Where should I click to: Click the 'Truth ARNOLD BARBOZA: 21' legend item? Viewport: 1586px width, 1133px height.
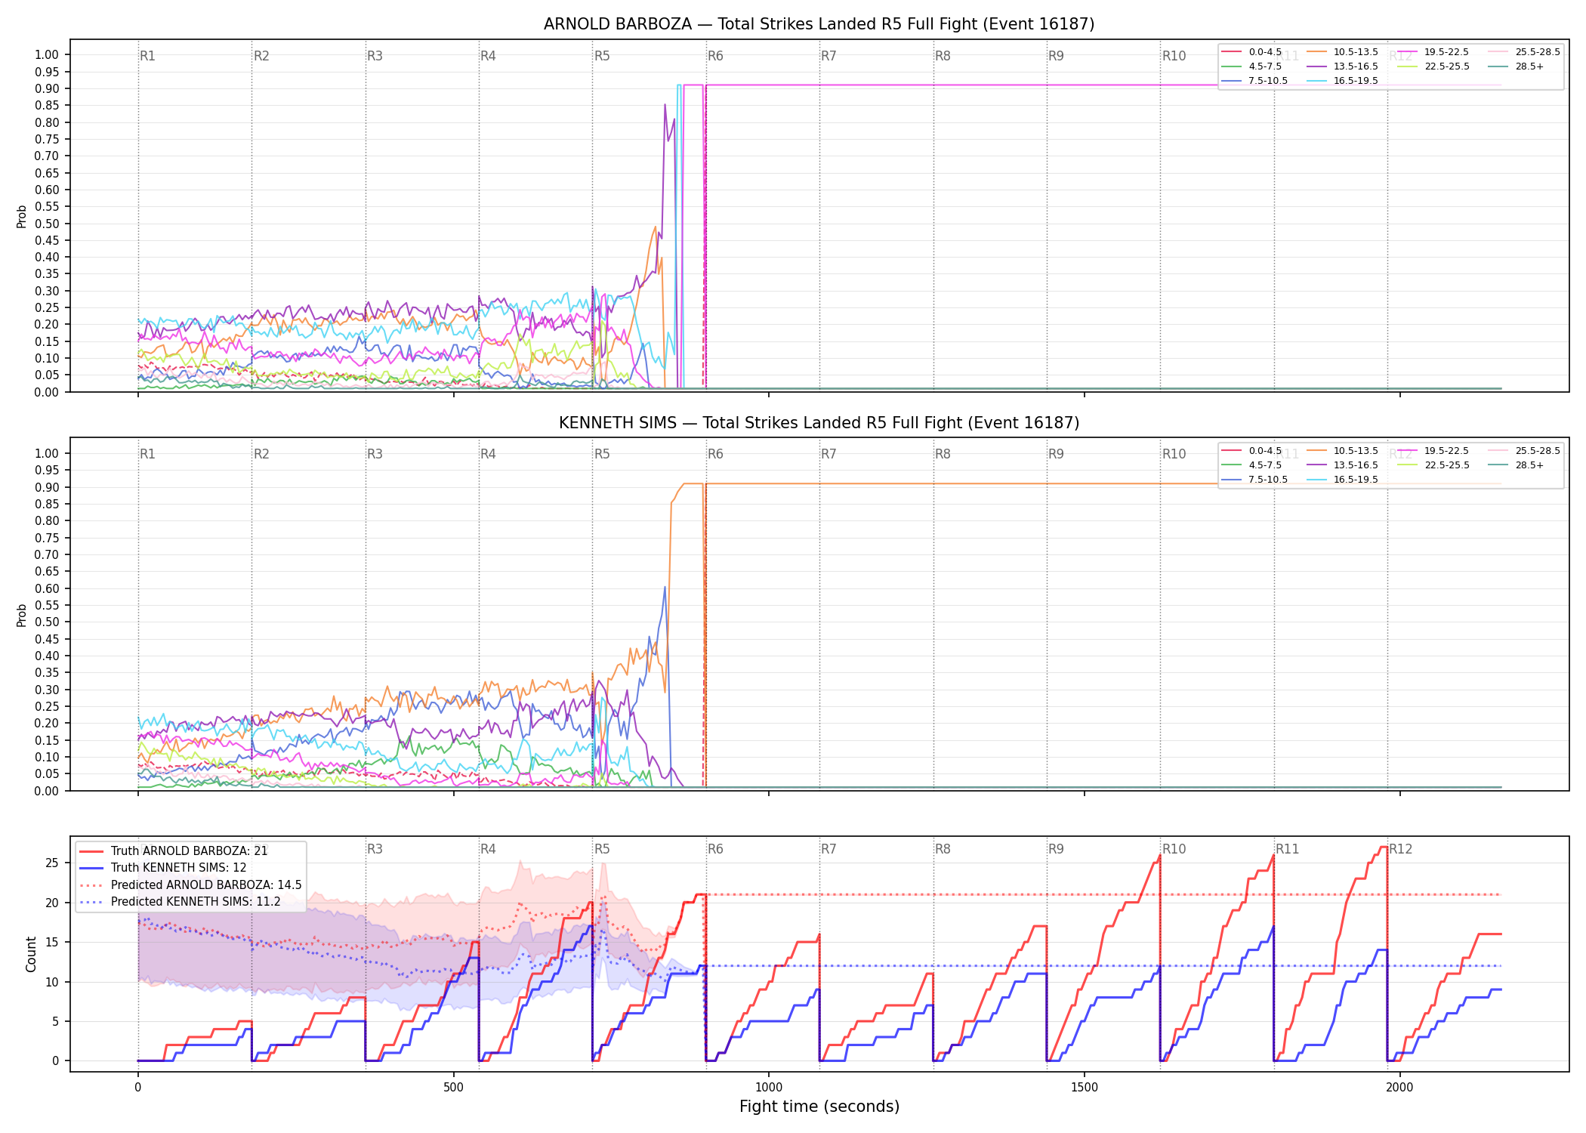pyautogui.click(x=174, y=851)
